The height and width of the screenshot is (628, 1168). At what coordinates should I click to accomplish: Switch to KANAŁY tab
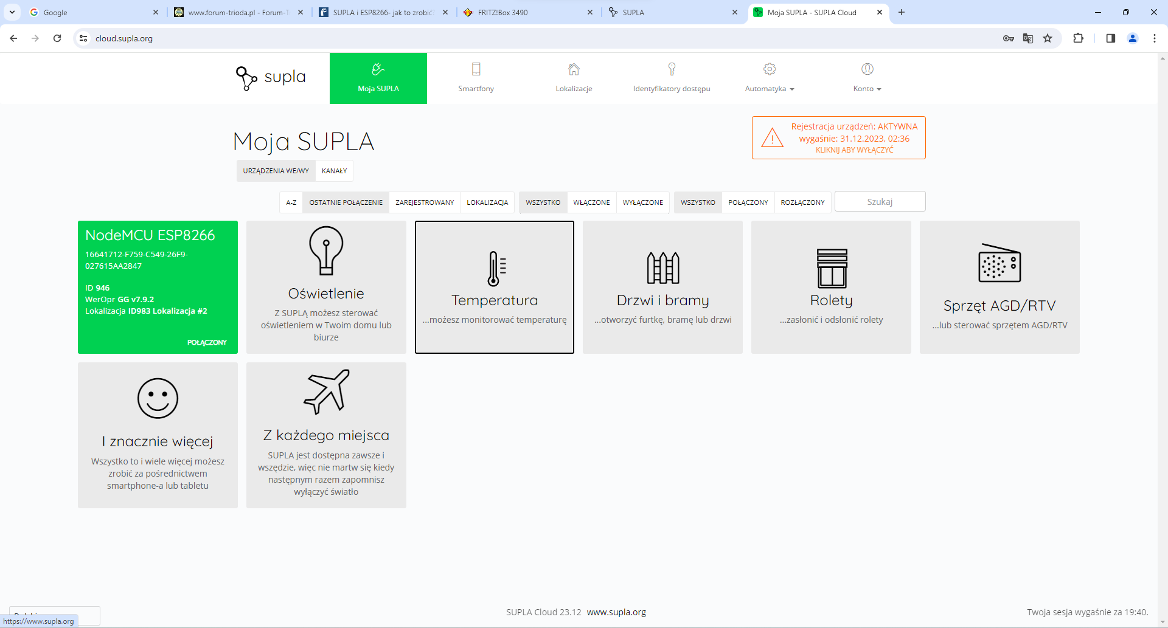pyautogui.click(x=334, y=171)
